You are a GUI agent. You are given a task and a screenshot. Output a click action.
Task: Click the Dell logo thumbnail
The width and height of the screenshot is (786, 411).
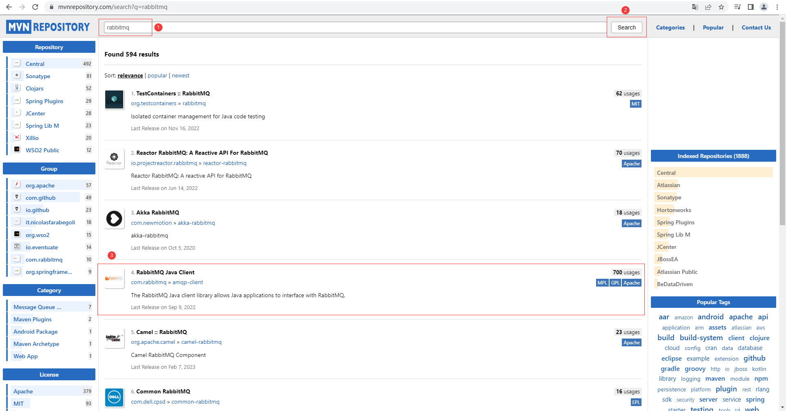(114, 397)
